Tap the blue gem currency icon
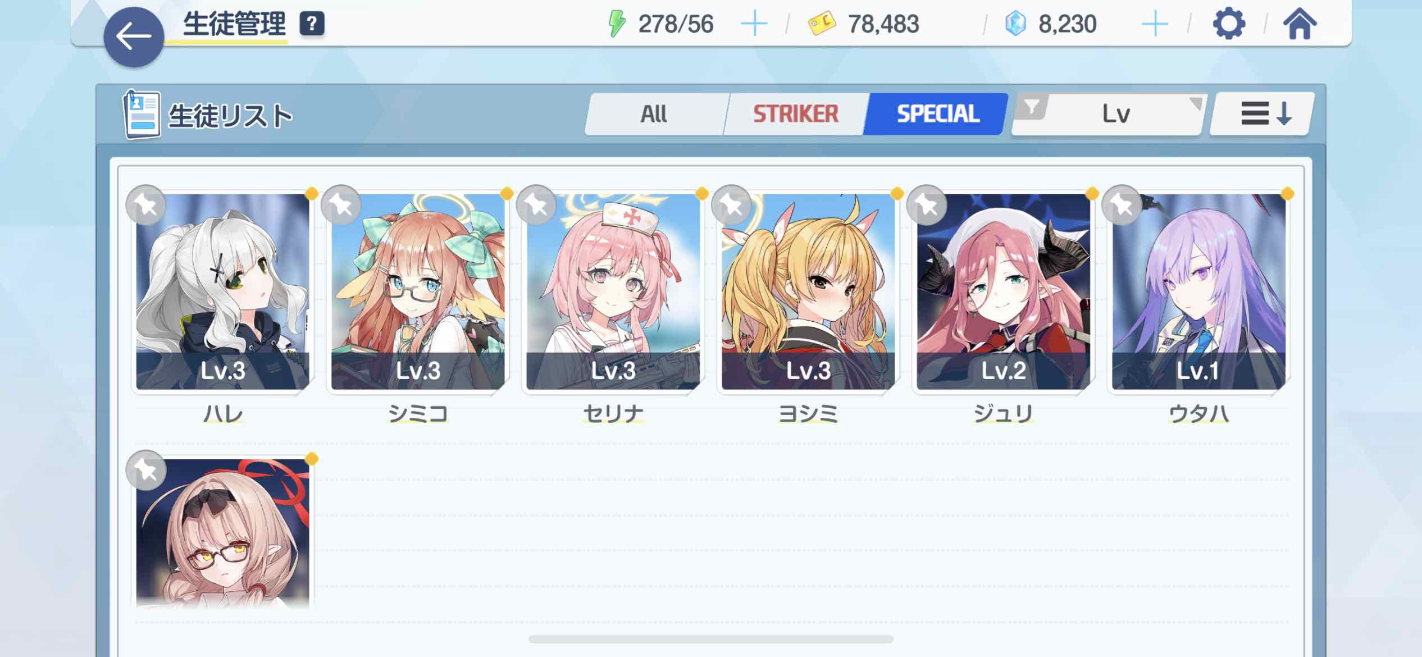Viewport: 1422px width, 657px height. (1015, 24)
